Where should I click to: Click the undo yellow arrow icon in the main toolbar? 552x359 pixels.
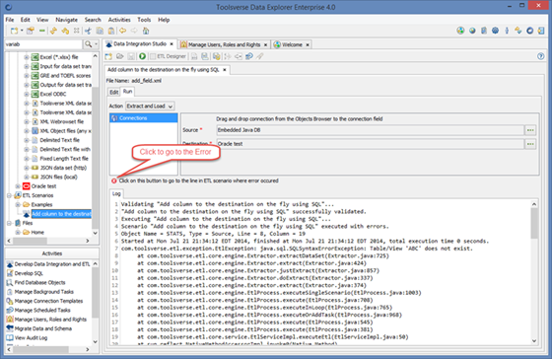click(x=65, y=31)
